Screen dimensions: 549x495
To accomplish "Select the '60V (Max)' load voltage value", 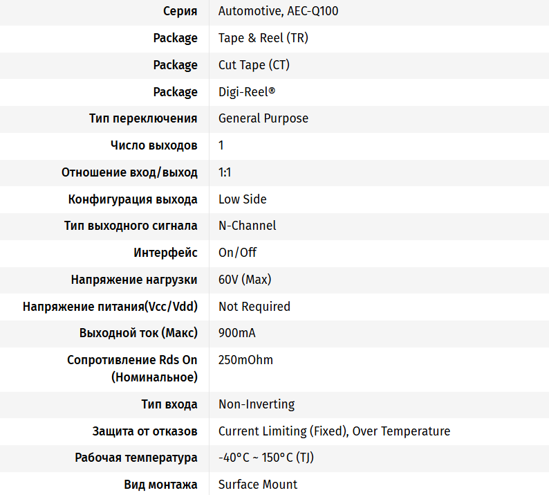I will tap(245, 280).
